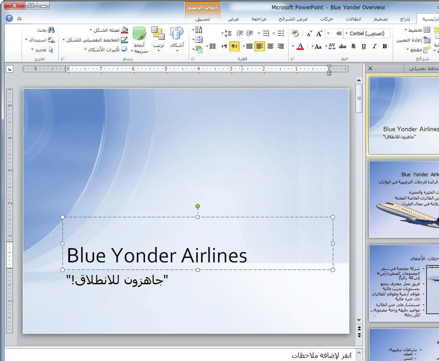Viewport: 439px width, 361px height.
Task: Click the Find (بحث) binoculars button
Action: coord(46,30)
